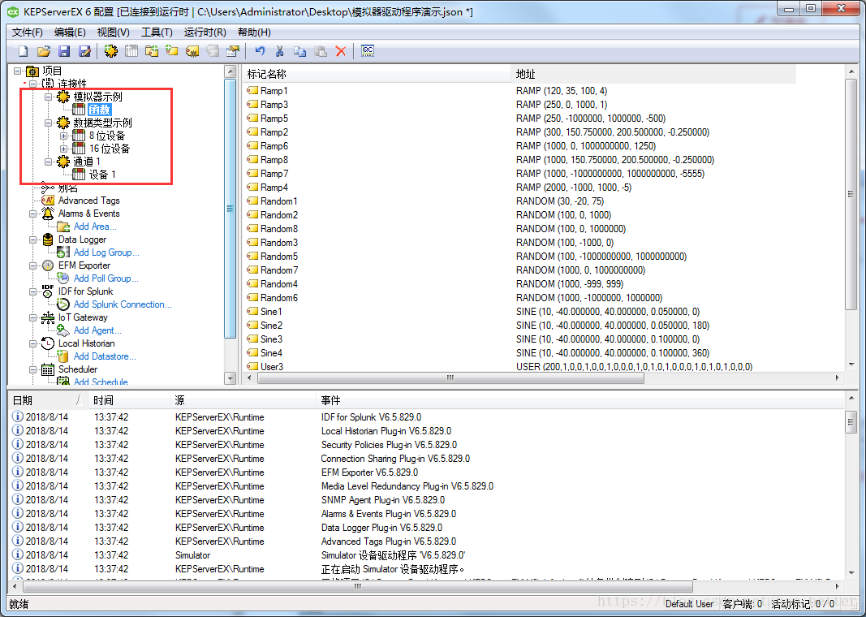Click the red Delete X toolbar icon

pyautogui.click(x=341, y=51)
